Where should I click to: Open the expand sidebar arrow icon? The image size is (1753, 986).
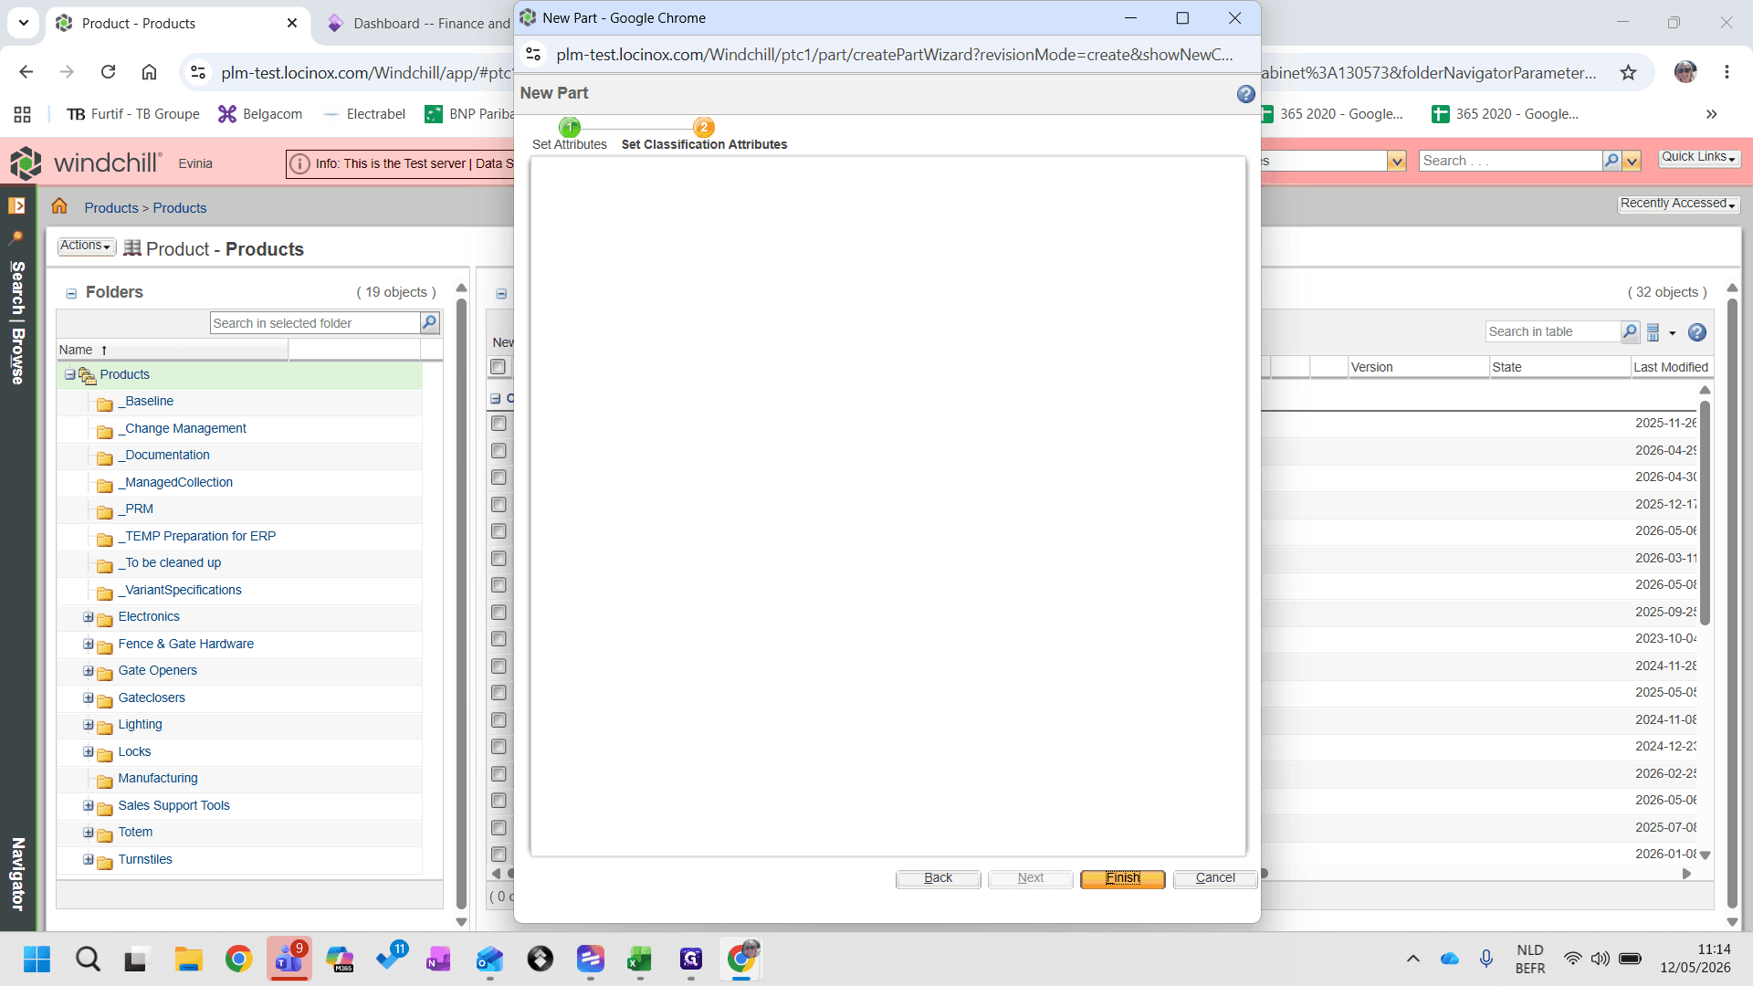pyautogui.click(x=16, y=206)
